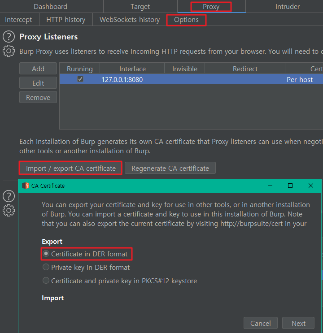Click the Interface column header

tap(132, 69)
